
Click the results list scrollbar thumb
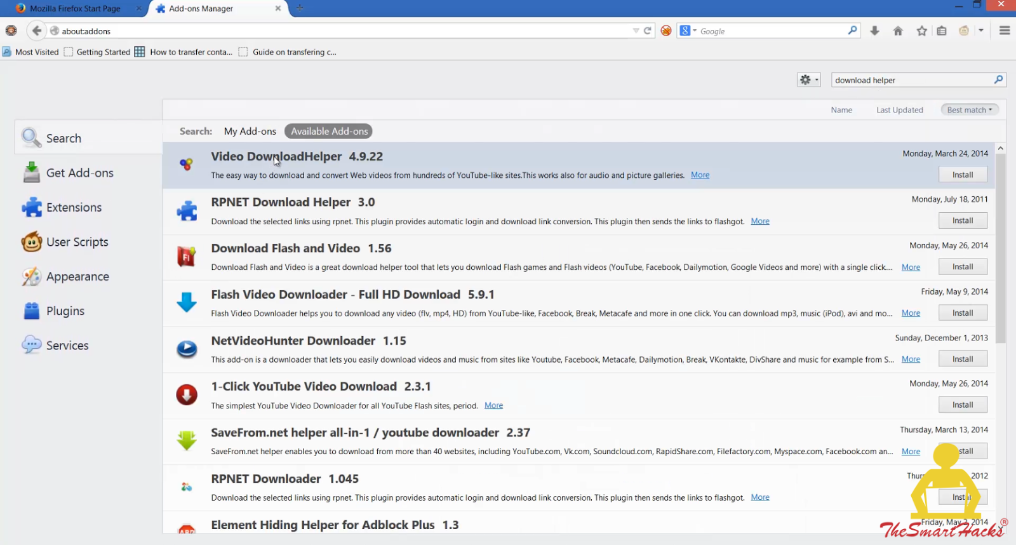coord(1001,248)
